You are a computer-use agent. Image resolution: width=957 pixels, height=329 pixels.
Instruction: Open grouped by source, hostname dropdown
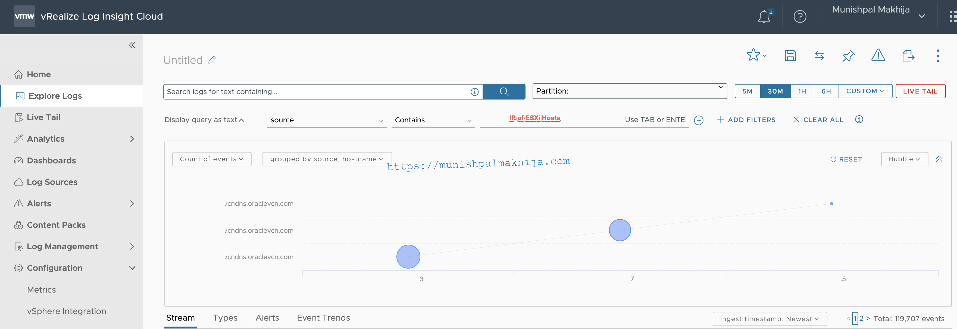pos(327,159)
